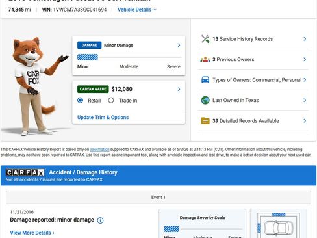Click the wrench Service History icon
Screen dimensions: 317x238
point(205,39)
